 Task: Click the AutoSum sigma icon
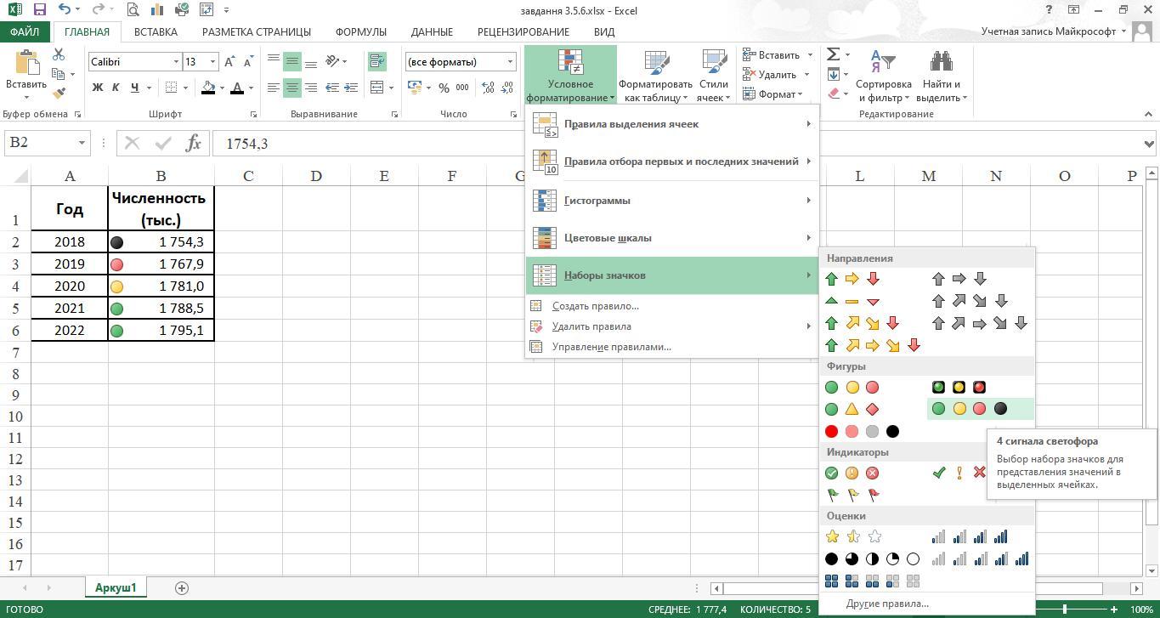834,55
